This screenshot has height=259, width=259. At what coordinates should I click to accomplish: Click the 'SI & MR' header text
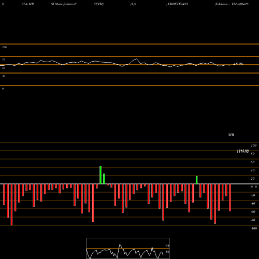point(27,4)
